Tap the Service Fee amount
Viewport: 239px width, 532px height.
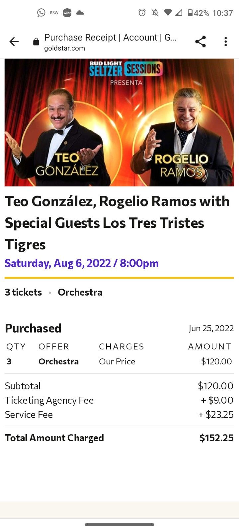coord(216,415)
